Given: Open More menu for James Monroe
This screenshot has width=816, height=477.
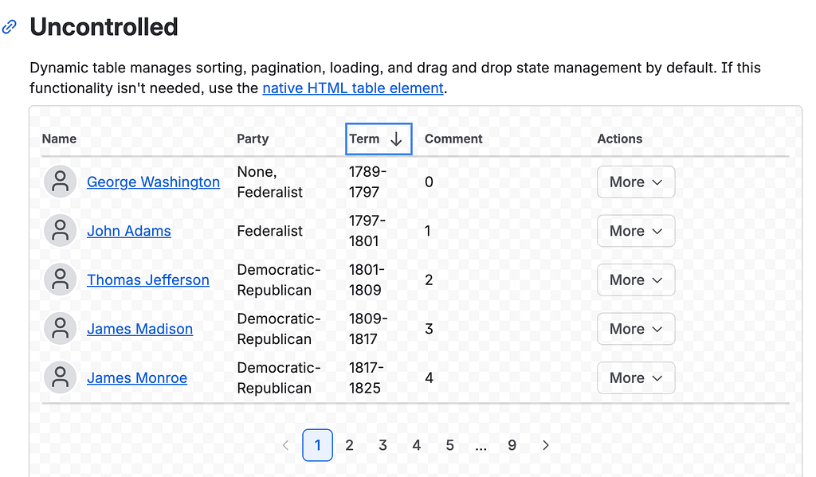Looking at the screenshot, I should [x=636, y=377].
